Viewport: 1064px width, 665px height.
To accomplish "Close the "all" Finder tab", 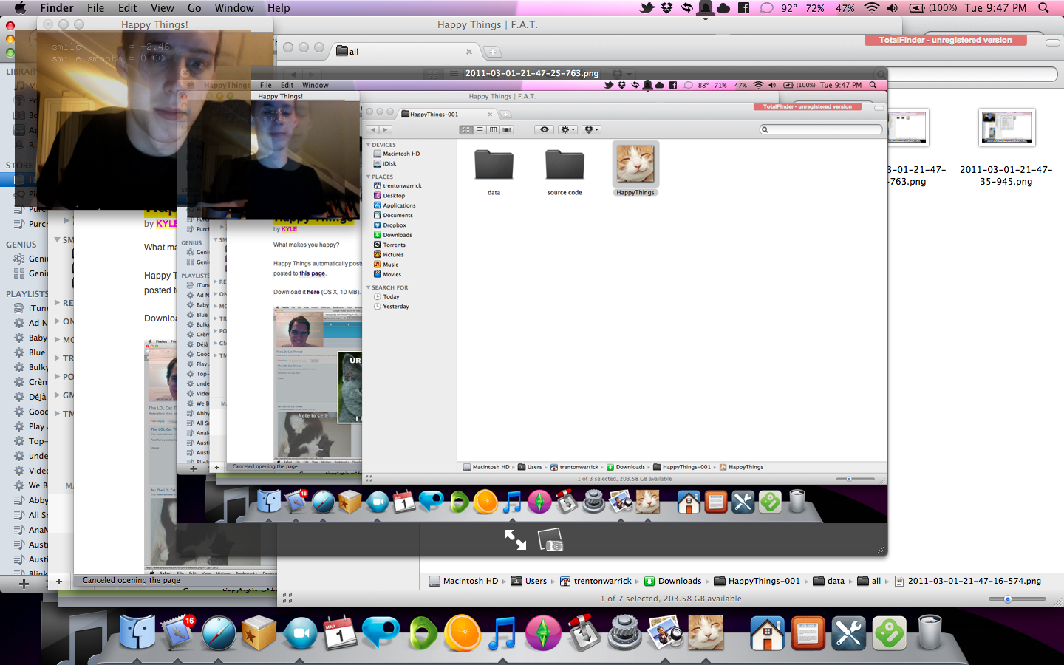I will (468, 52).
